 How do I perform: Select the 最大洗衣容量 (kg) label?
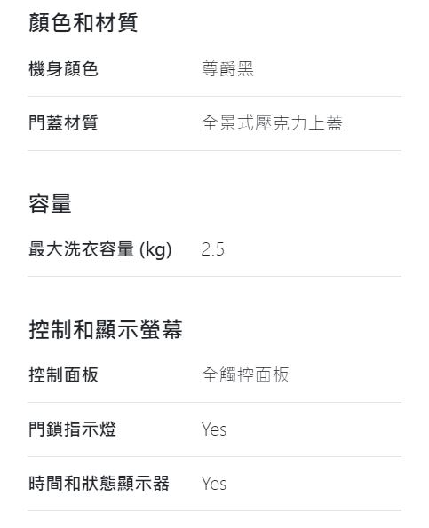(x=100, y=249)
